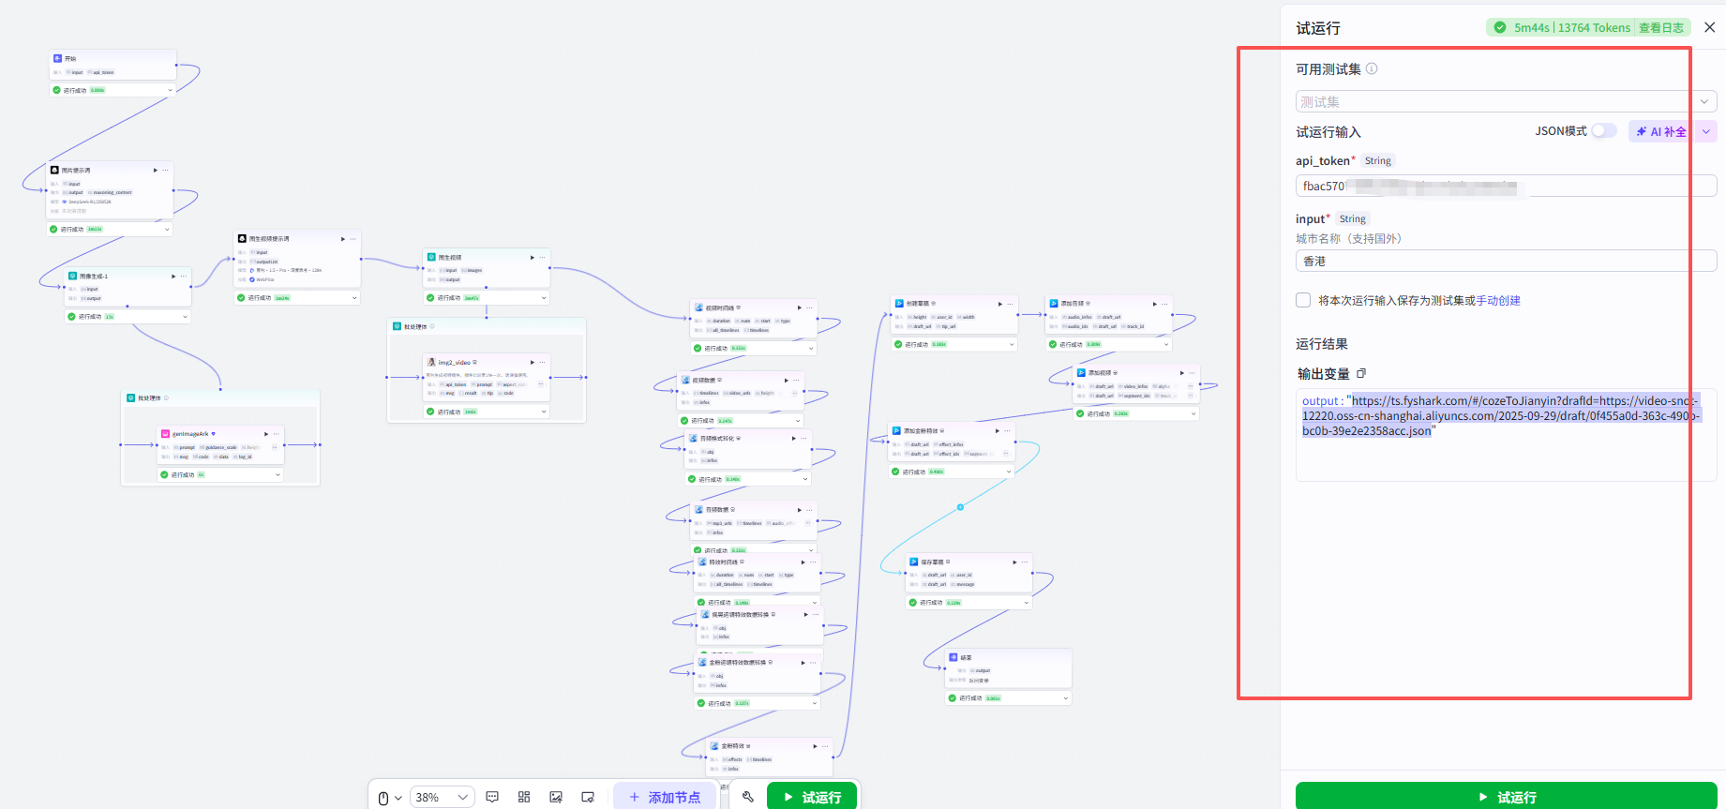Open the 手动创建 link

[1498, 301]
